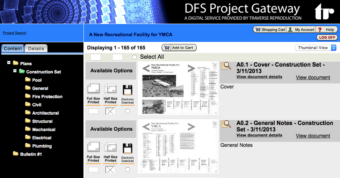Image resolution: width=340 pixels, height=178 pixels.
Task: Click the Architectural folder icon
Action: pos(28,112)
